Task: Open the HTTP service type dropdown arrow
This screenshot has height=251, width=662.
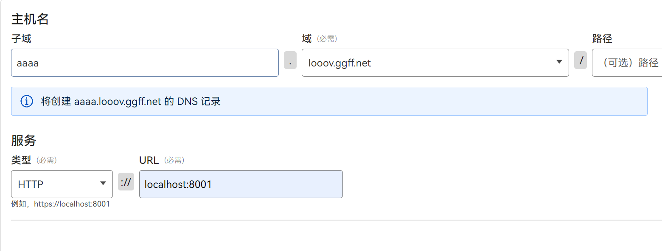Action: [103, 183]
